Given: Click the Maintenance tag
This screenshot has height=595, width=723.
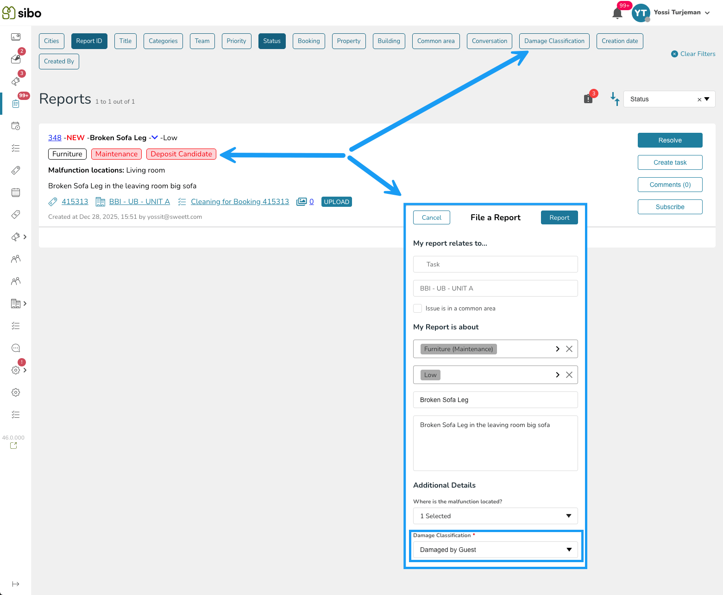Looking at the screenshot, I should [116, 154].
